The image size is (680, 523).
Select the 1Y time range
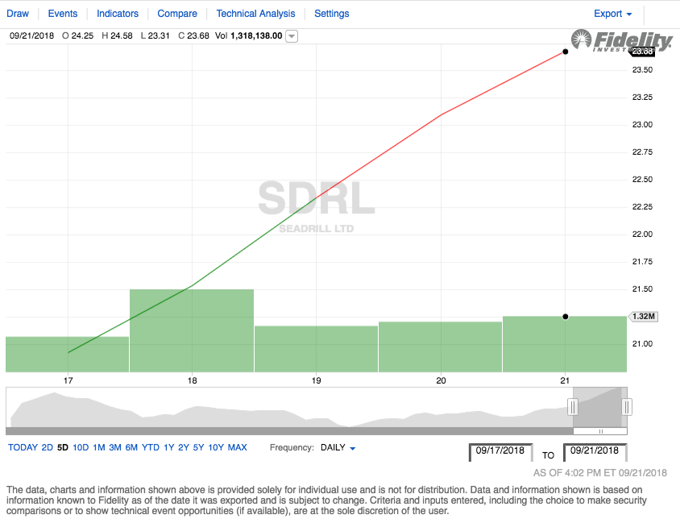168,447
